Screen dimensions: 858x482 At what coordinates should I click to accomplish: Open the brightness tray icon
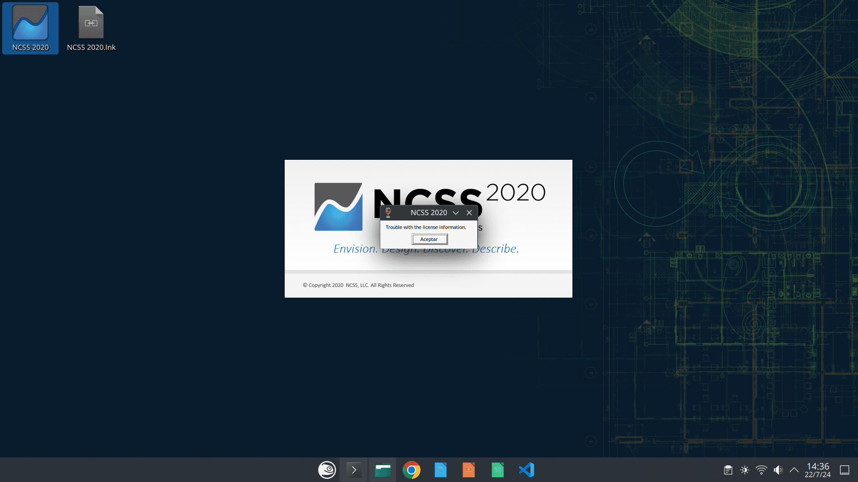point(744,470)
